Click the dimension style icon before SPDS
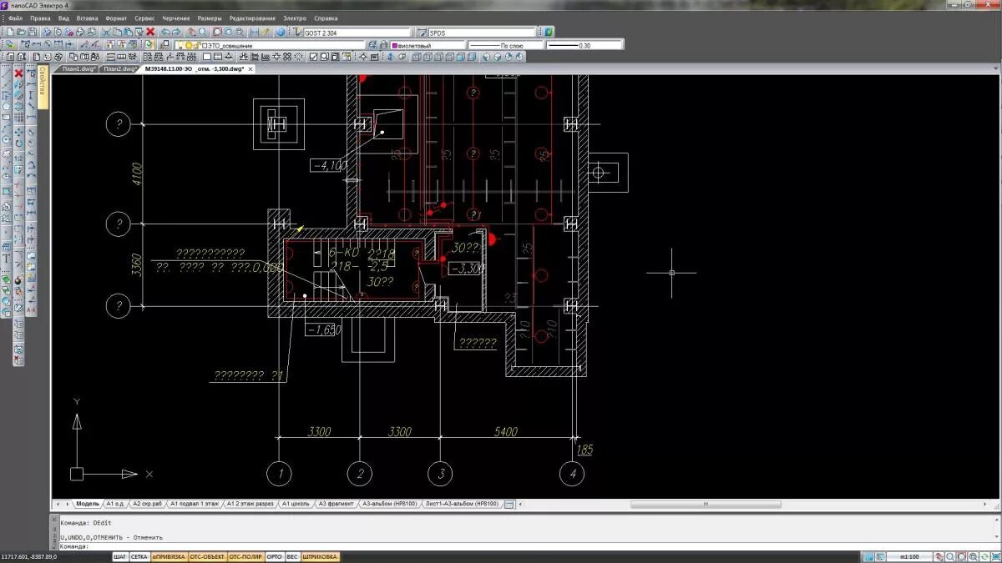 coord(422,32)
